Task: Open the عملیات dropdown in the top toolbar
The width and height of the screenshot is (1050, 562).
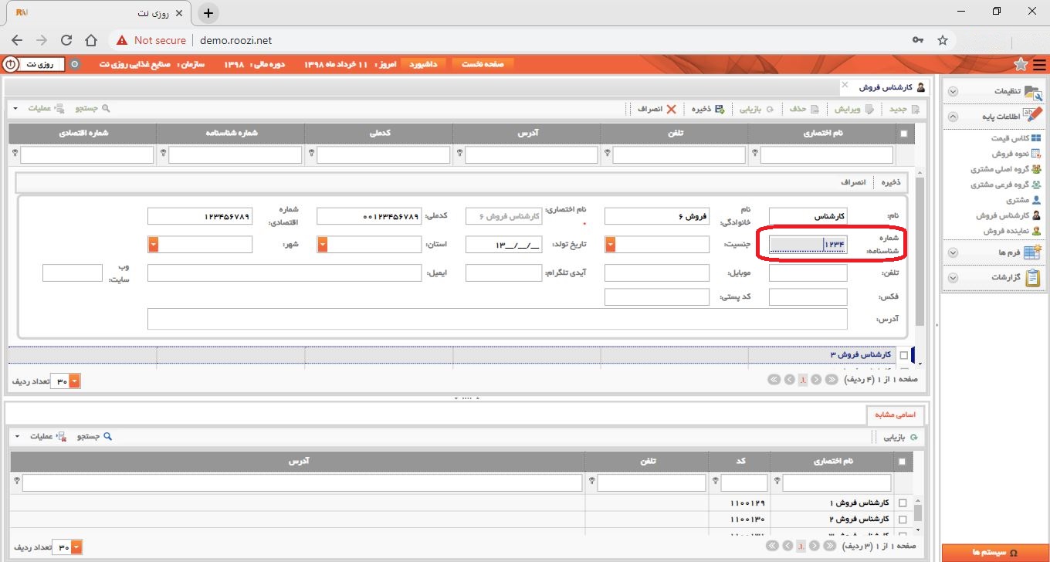Action: (39, 109)
